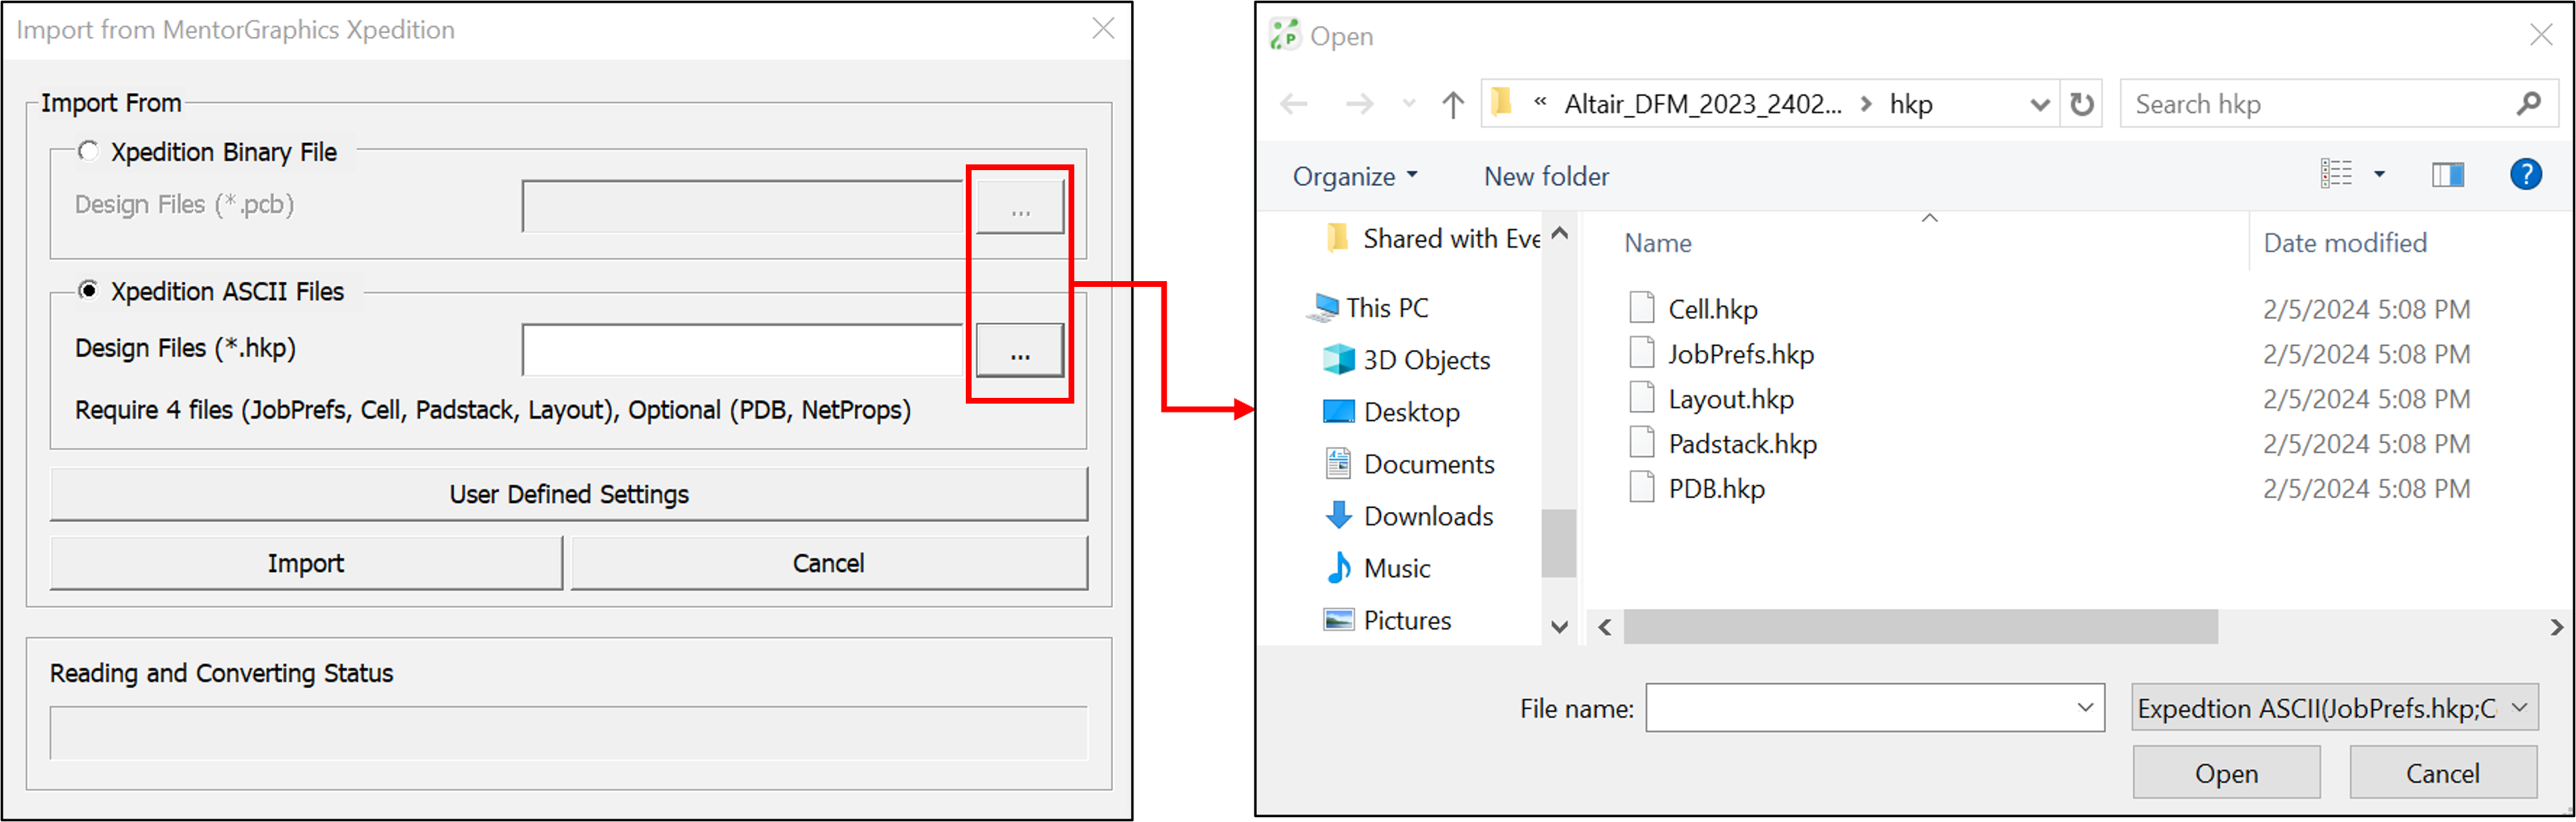
Task: Select Xpedition ASCII Files radio button
Action: pos(88,290)
